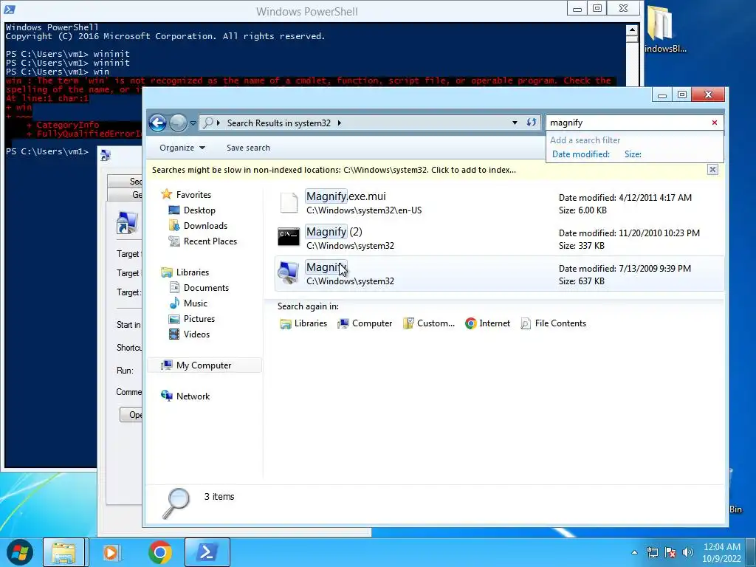The width and height of the screenshot is (756, 567).
Task: Launch Windows Media Player from taskbar
Action: [111, 552]
